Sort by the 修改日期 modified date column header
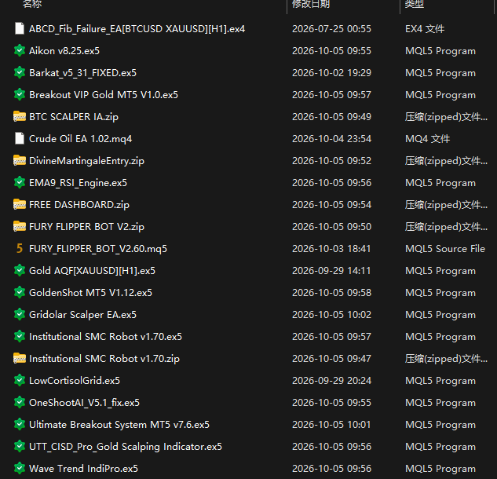 311,4
